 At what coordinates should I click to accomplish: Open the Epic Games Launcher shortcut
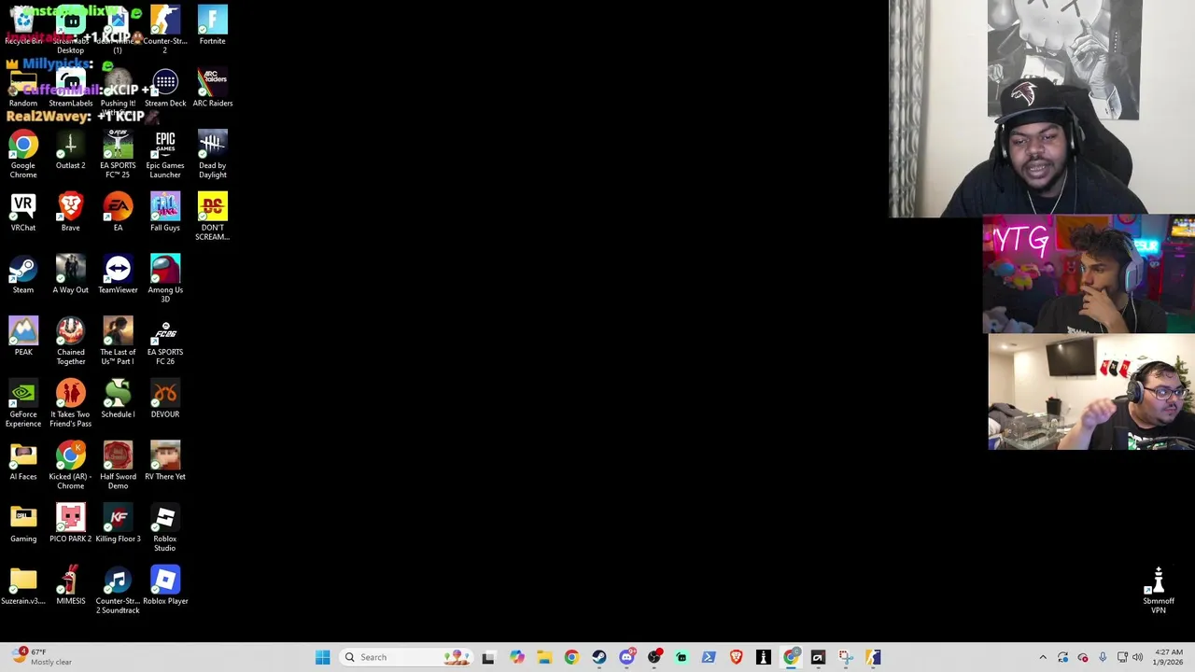(x=165, y=155)
